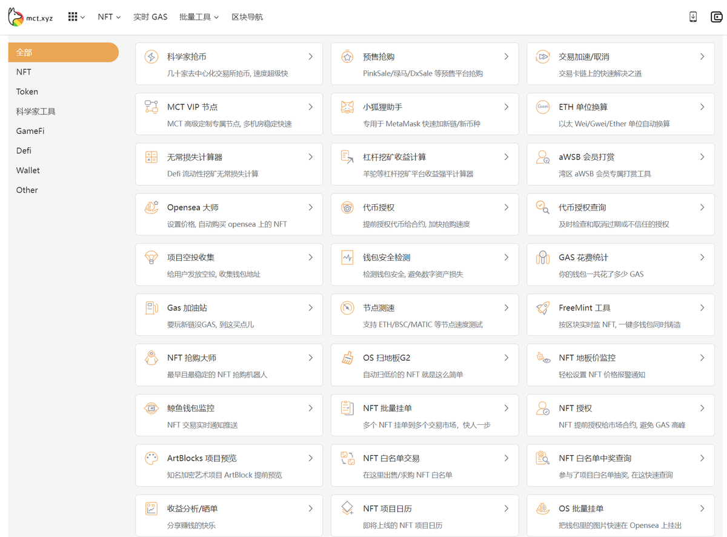The image size is (727, 537).
Task: Open 区块导航 in top navigation
Action: [x=247, y=17]
